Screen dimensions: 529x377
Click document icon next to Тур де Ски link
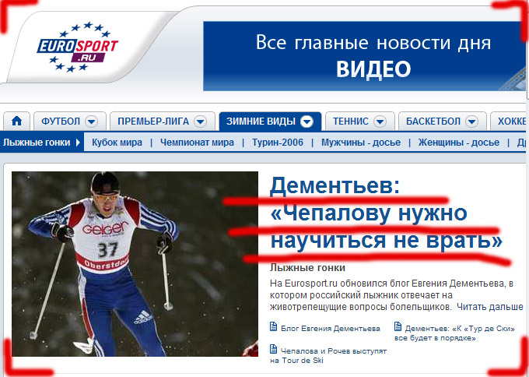pyautogui.click(x=398, y=326)
